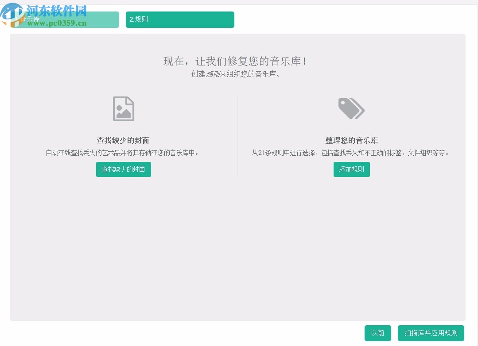Screen dimensions: 478x346
Task: Click the 创建规则来组织您的音乐库 subtitle
Action: click(x=236, y=74)
